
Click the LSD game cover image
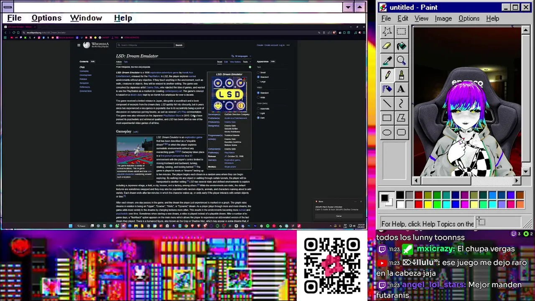[x=229, y=94]
